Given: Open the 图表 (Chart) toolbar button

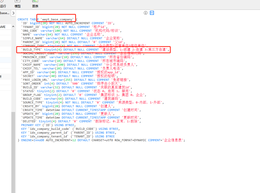Looking at the screenshot, I should [x=35, y=4].
